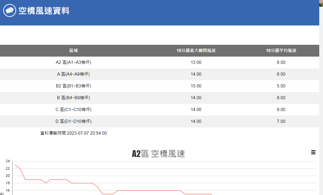Click the 6.00 average in A 區 row

281,74
